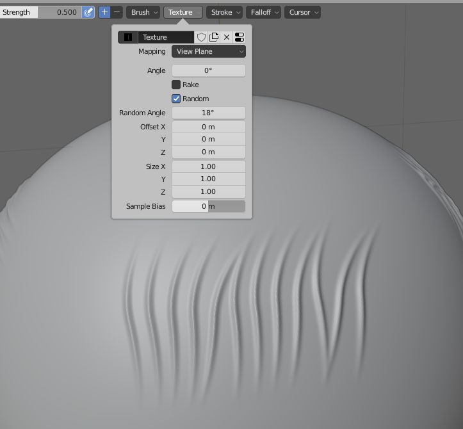The image size is (463, 429).
Task: Adjust the Sample Bias slider
Action: (209, 206)
